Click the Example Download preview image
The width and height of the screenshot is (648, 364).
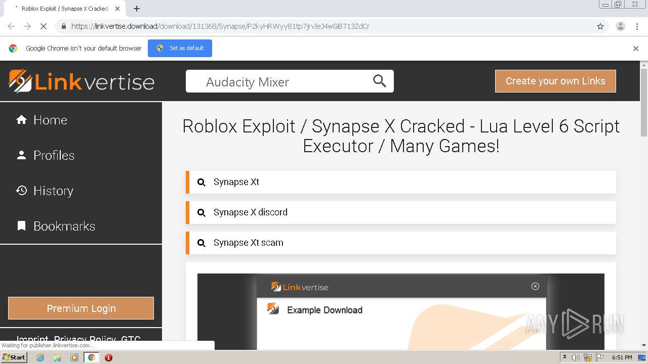click(401, 311)
